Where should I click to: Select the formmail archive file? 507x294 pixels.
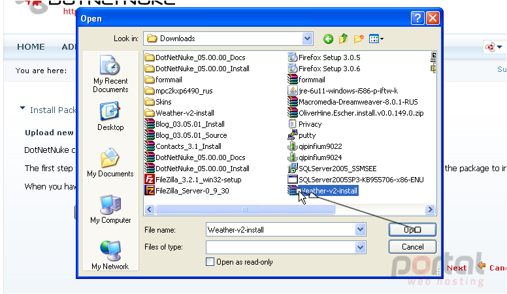pyautogui.click(x=306, y=80)
